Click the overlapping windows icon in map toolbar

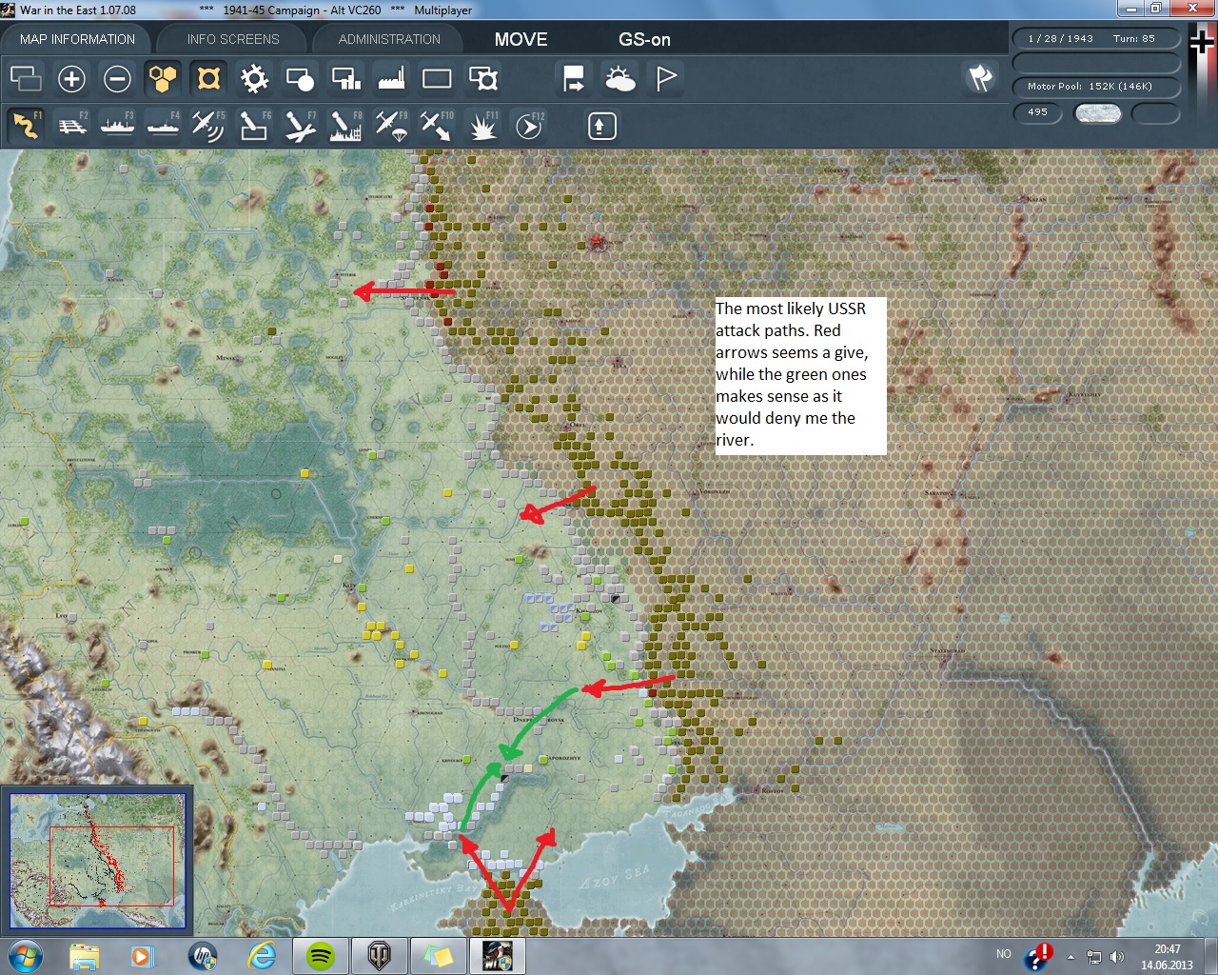tap(26, 78)
